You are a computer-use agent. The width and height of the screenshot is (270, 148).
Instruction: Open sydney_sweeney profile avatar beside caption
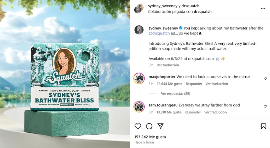(139, 30)
